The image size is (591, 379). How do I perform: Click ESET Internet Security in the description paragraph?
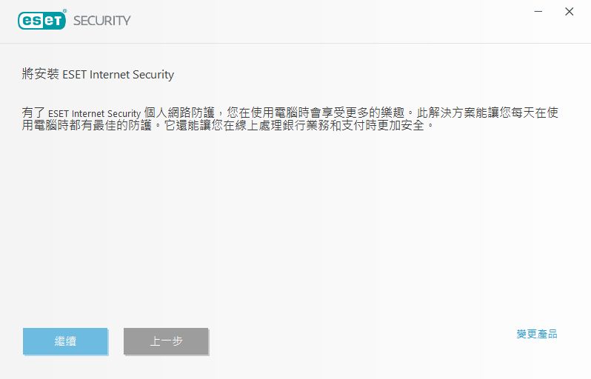(94, 113)
